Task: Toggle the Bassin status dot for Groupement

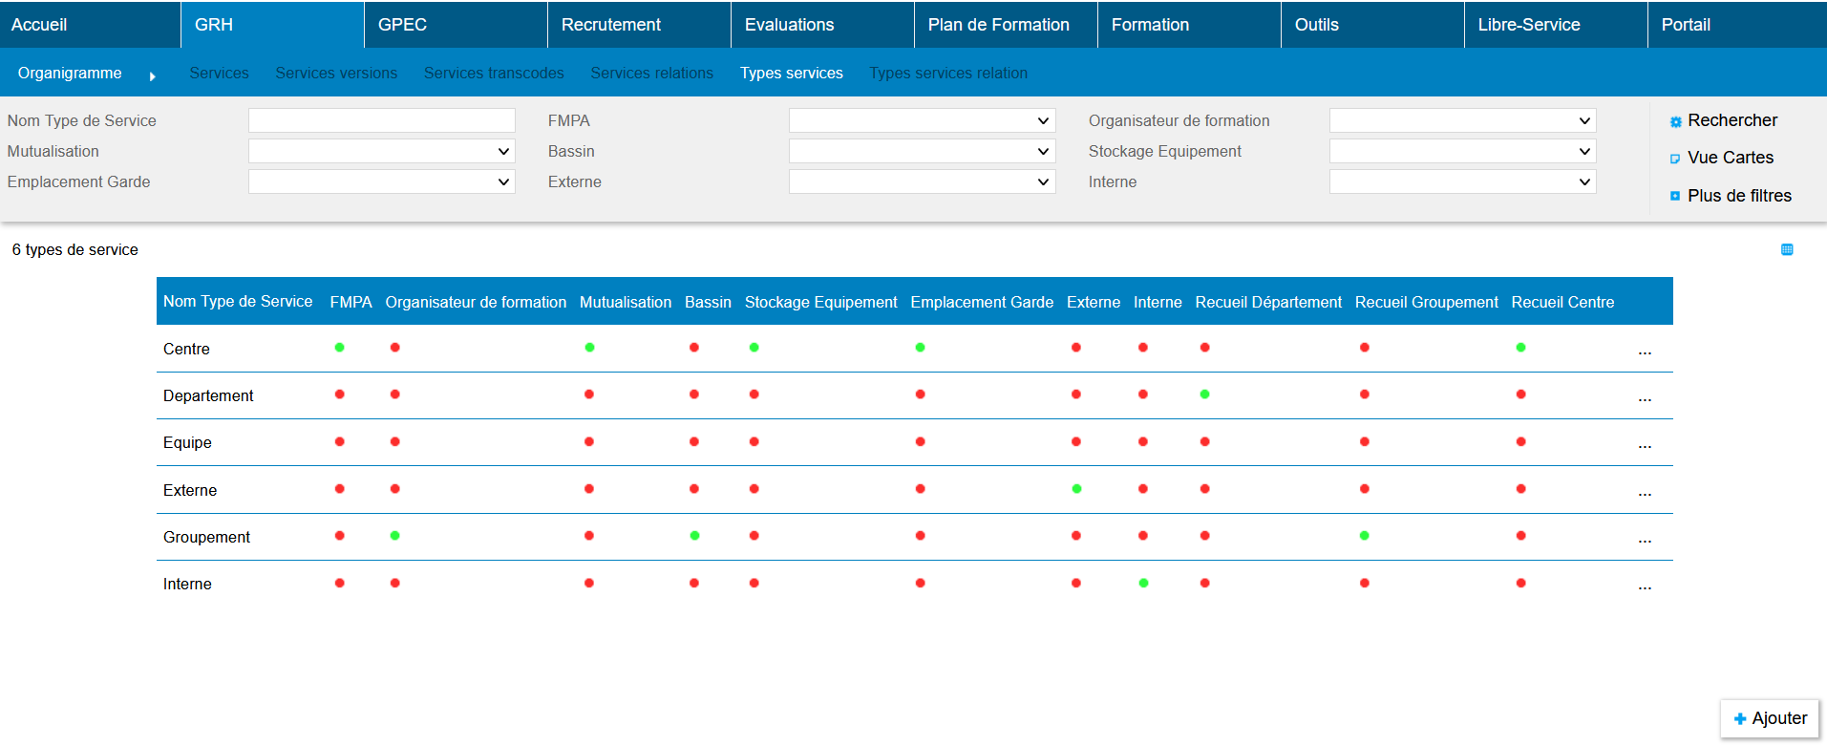Action: click(x=694, y=536)
